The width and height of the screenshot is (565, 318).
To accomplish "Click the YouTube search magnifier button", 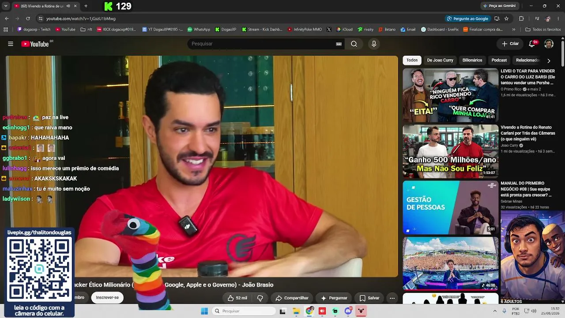I will [354, 44].
